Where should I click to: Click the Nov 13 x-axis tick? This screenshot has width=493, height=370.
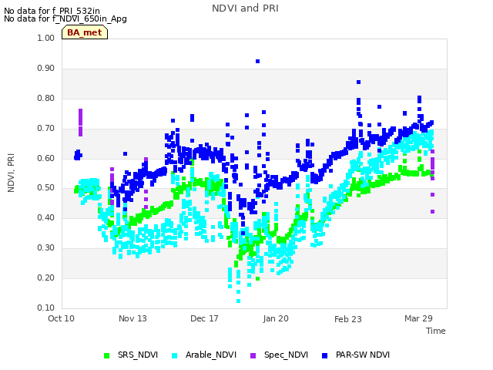(132, 318)
